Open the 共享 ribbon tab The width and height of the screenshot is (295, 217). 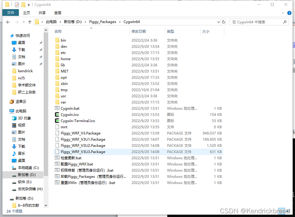pyautogui.click(x=42, y=13)
